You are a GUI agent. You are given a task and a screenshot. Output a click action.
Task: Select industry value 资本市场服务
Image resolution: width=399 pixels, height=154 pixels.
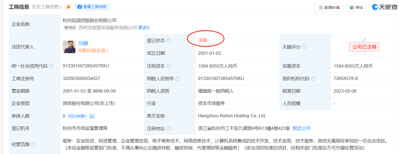tap(211, 104)
